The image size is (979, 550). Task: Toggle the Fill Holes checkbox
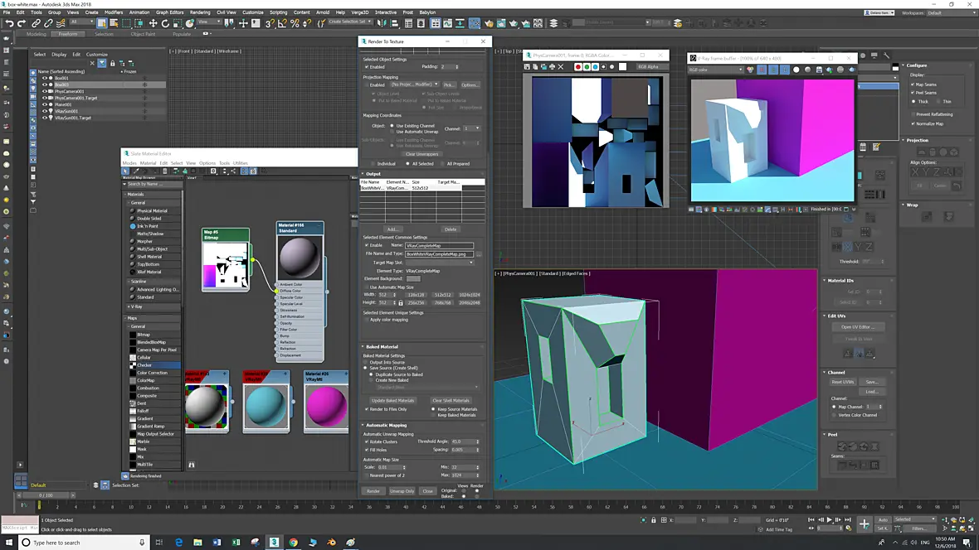[367, 450]
